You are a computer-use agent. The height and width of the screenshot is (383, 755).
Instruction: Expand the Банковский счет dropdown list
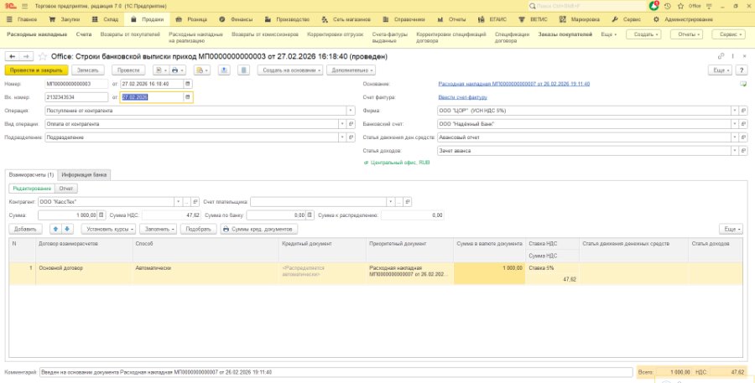tap(735, 124)
